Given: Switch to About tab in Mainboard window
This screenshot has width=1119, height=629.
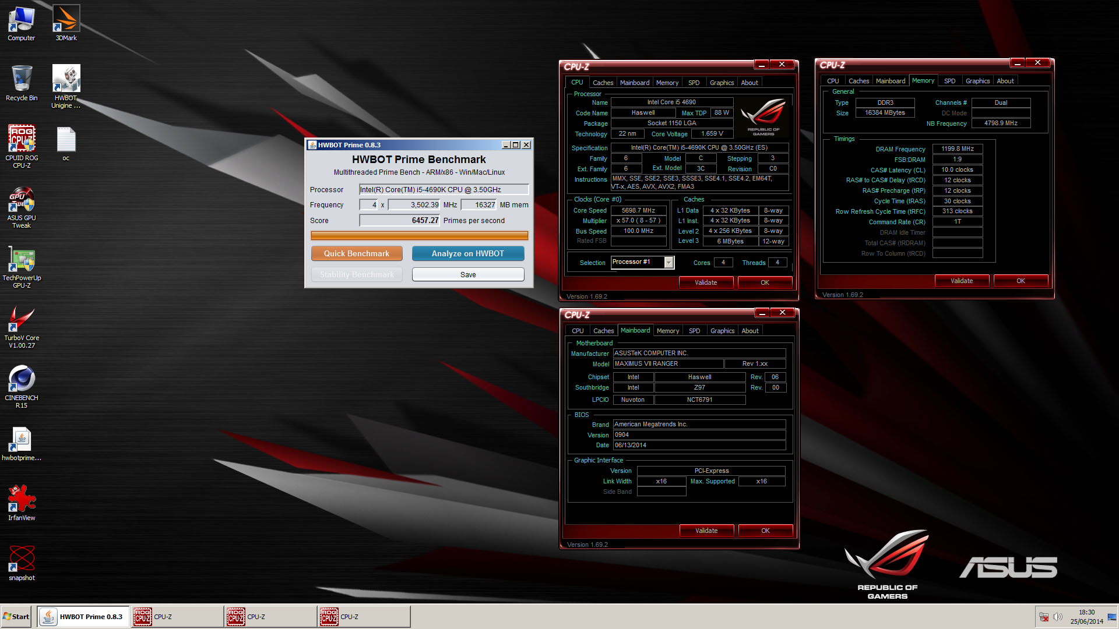Looking at the screenshot, I should point(750,331).
